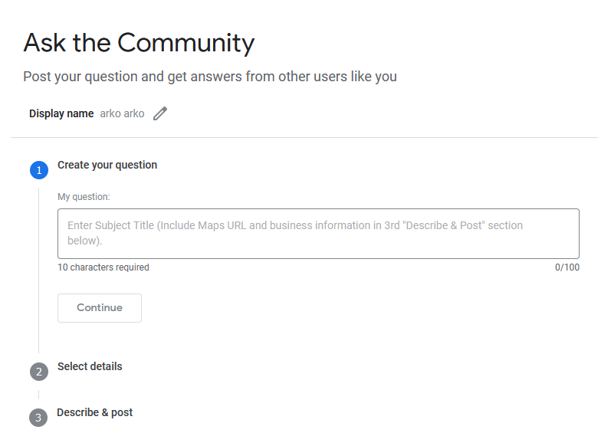Click the word "Community" in the page title
The height and width of the screenshot is (446, 611).
pos(186,43)
